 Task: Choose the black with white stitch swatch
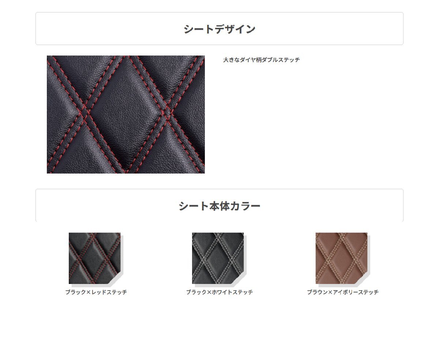[x=218, y=258]
